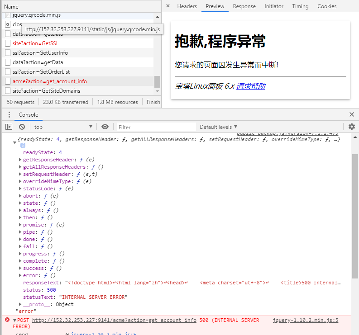Open the console three-dot menu
359x335 pixels.
[x=9, y=114]
